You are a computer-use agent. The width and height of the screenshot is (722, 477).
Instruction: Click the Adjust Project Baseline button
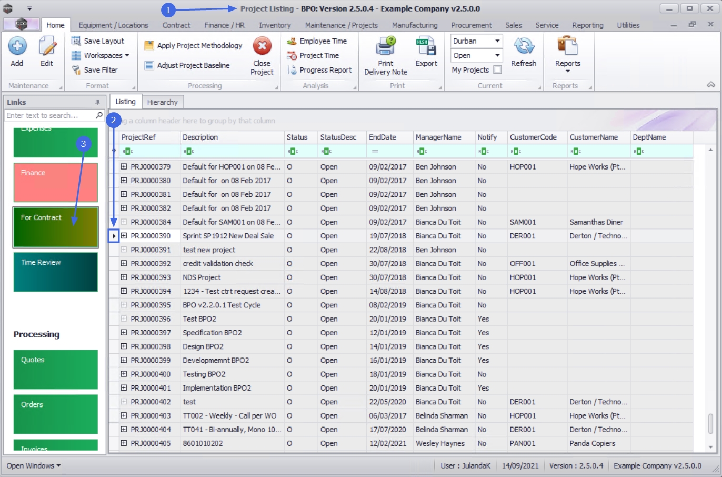[193, 65]
